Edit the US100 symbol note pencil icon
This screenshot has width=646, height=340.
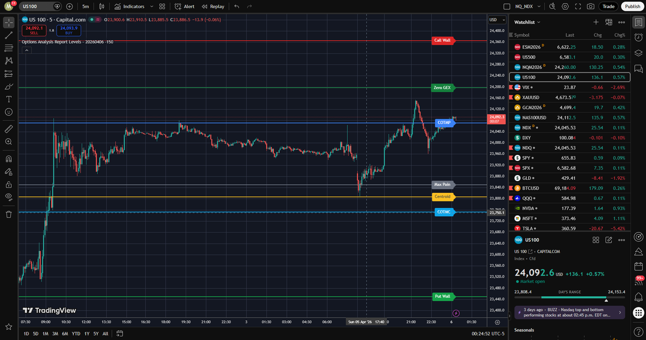coord(609,240)
